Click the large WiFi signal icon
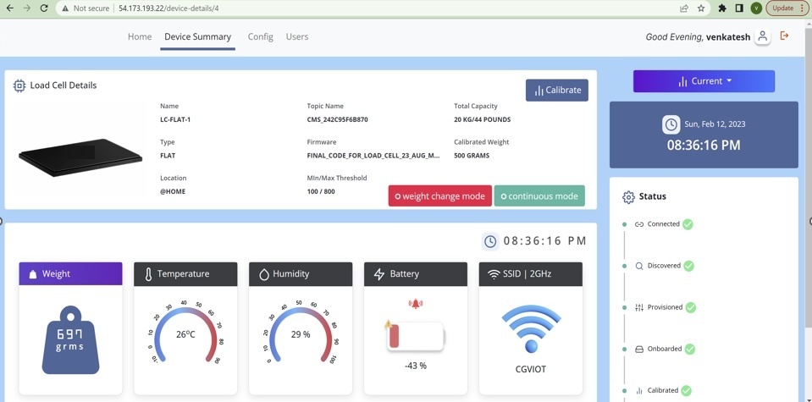Viewport: 812px width, 402px height. 531,329
